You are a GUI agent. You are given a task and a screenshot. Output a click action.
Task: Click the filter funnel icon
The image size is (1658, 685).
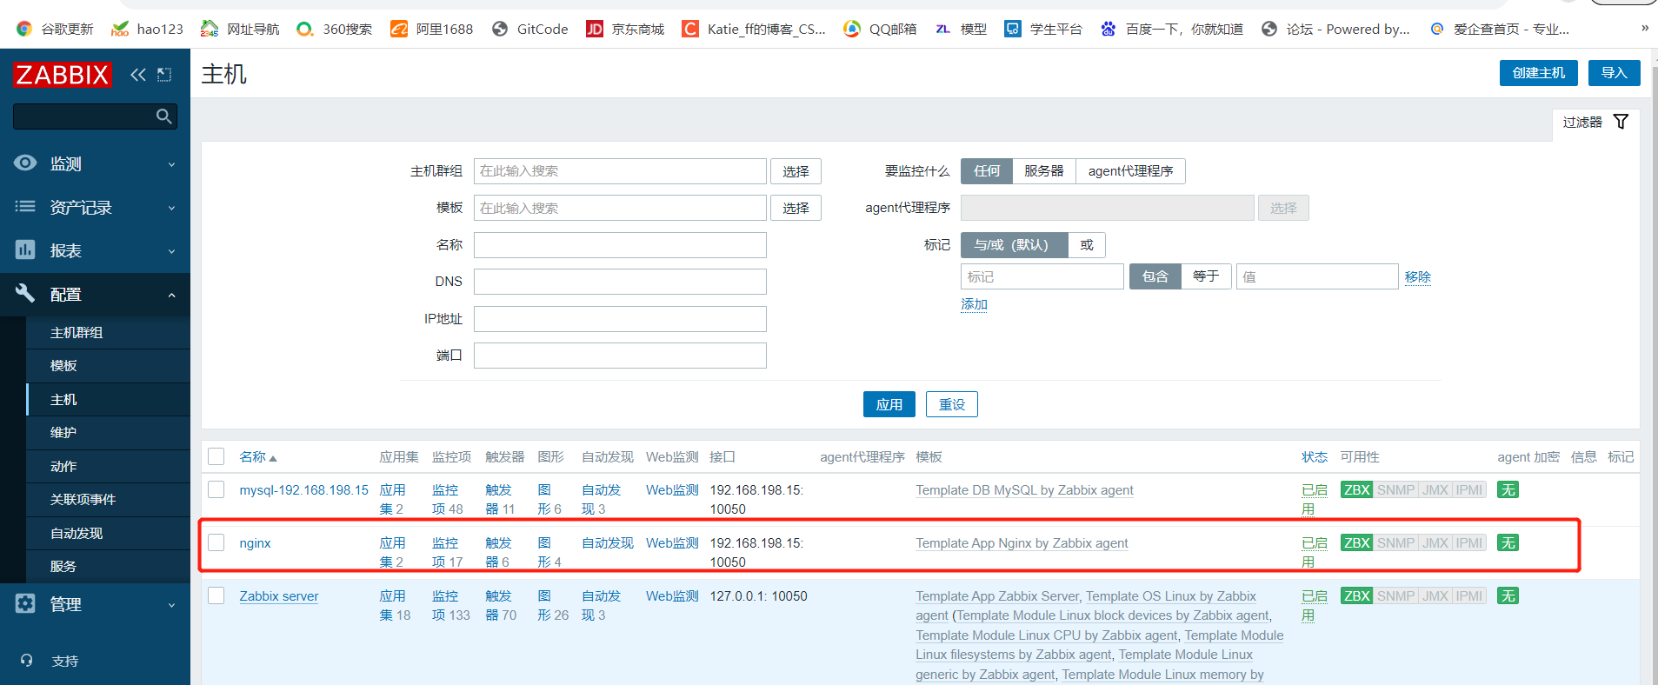pos(1621,122)
